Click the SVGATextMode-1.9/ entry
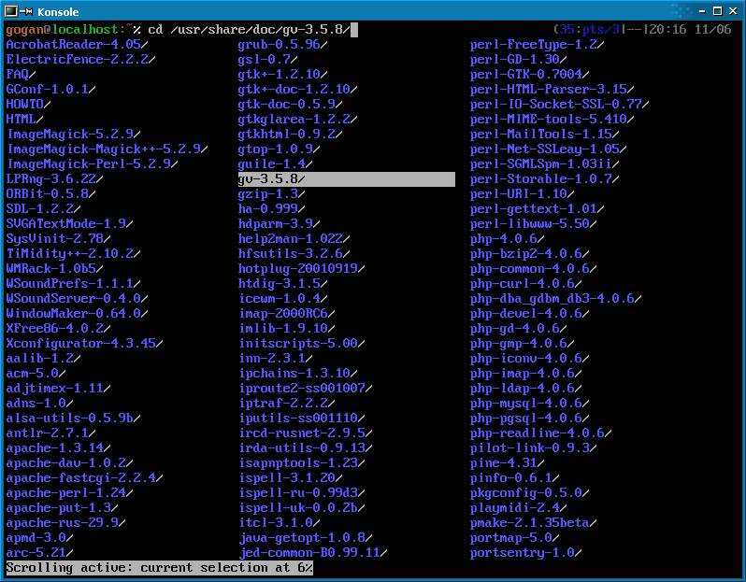The width and height of the screenshot is (746, 582). [x=69, y=224]
